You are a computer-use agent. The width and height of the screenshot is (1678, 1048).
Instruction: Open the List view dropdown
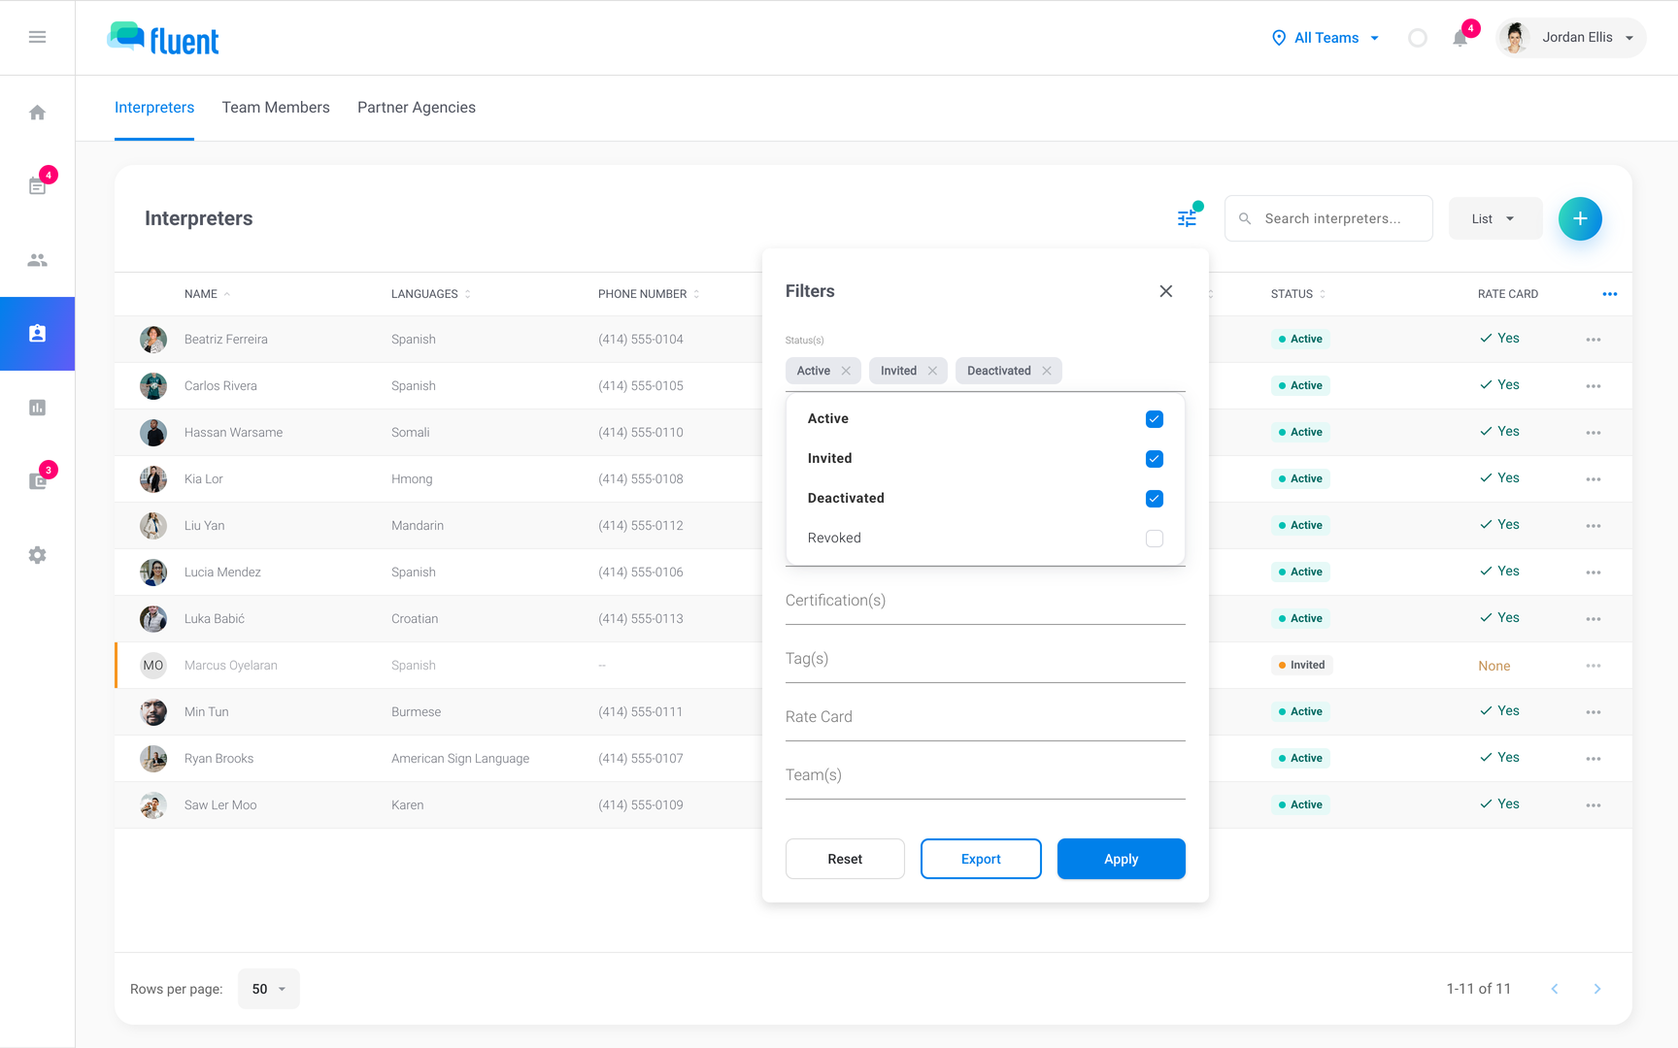pos(1494,218)
